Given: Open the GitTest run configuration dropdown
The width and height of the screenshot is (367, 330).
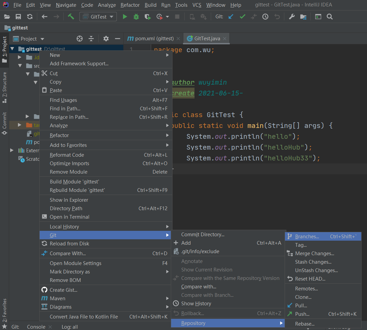Looking at the screenshot, I should pyautogui.click(x=98, y=17).
